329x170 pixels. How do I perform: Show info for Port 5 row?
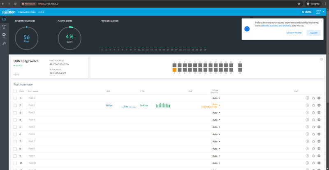[307, 127]
